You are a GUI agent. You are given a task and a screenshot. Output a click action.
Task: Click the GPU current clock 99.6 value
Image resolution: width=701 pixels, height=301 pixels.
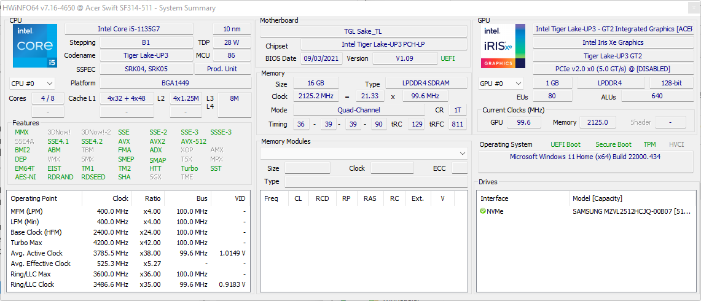523,122
